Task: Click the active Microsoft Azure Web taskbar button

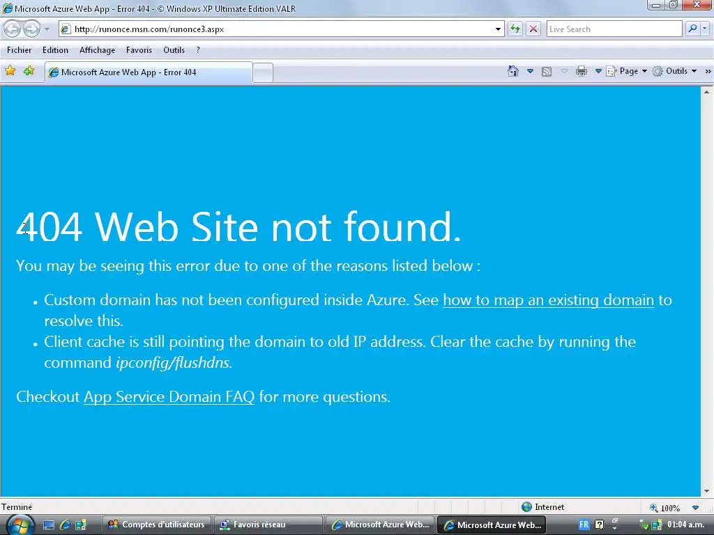Action: (492, 525)
